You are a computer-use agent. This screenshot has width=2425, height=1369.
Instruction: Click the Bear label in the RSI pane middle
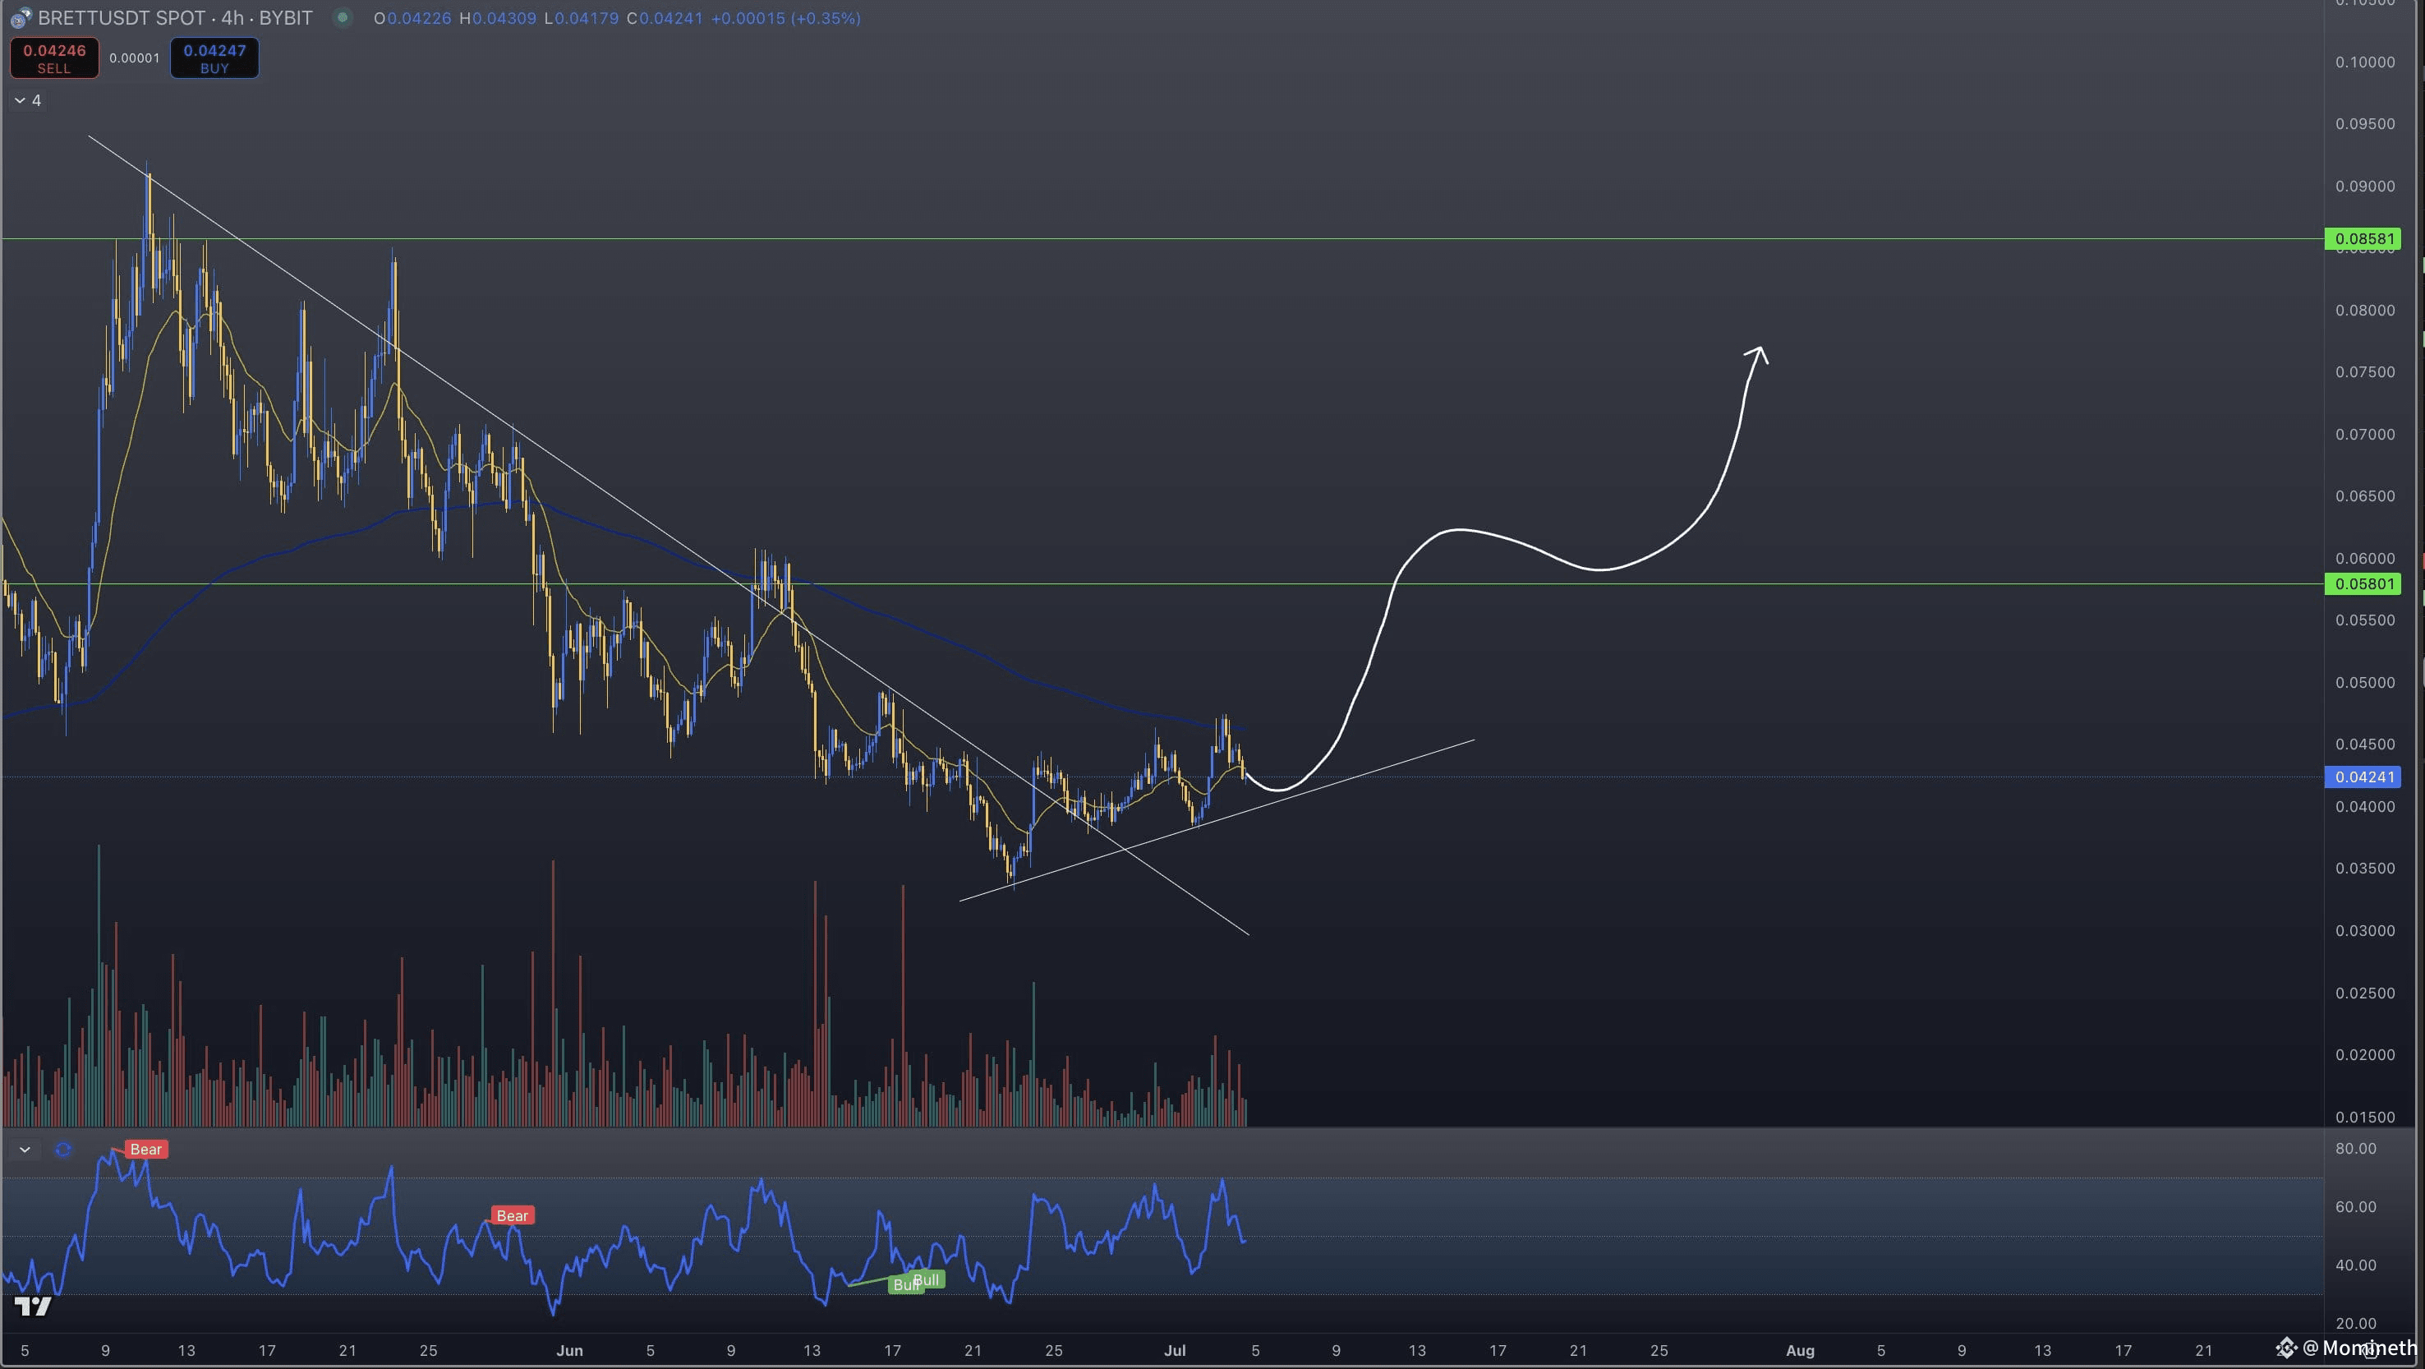(x=512, y=1215)
